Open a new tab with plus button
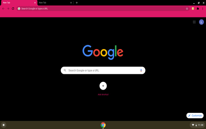Image resolution: width=206 pixels, height=129 pixels. (77, 3)
